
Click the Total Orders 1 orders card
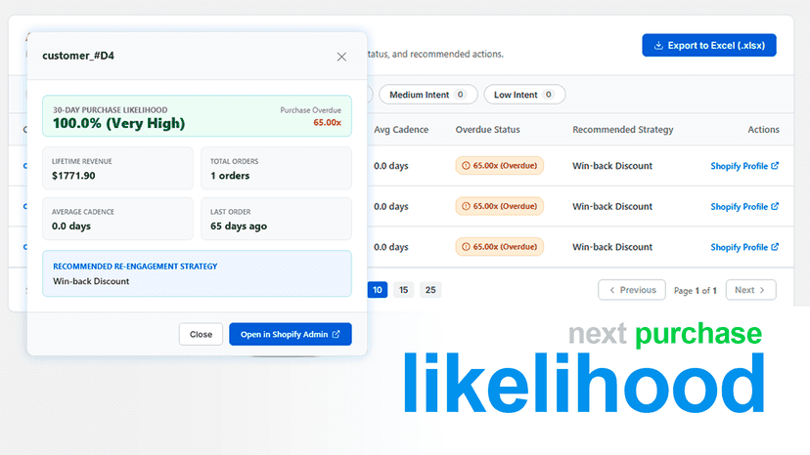277,168
